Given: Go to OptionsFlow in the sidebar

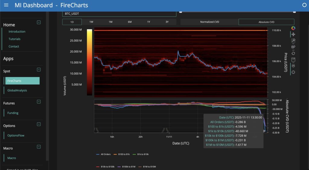Looking at the screenshot, I should 16,136.
